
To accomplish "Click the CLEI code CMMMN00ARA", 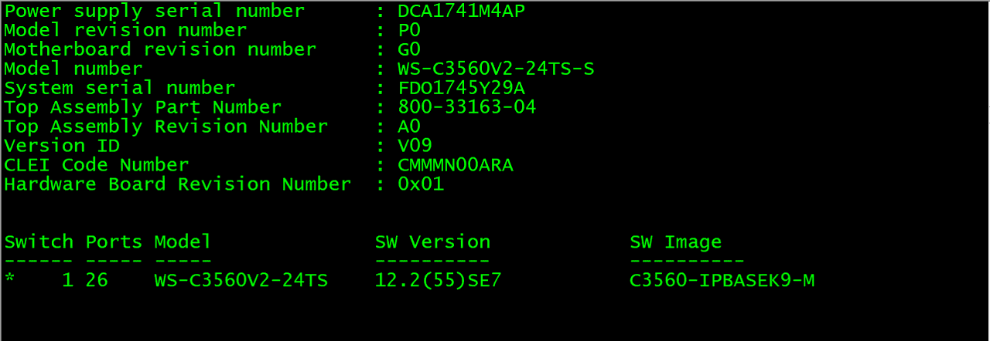I will (x=456, y=165).
